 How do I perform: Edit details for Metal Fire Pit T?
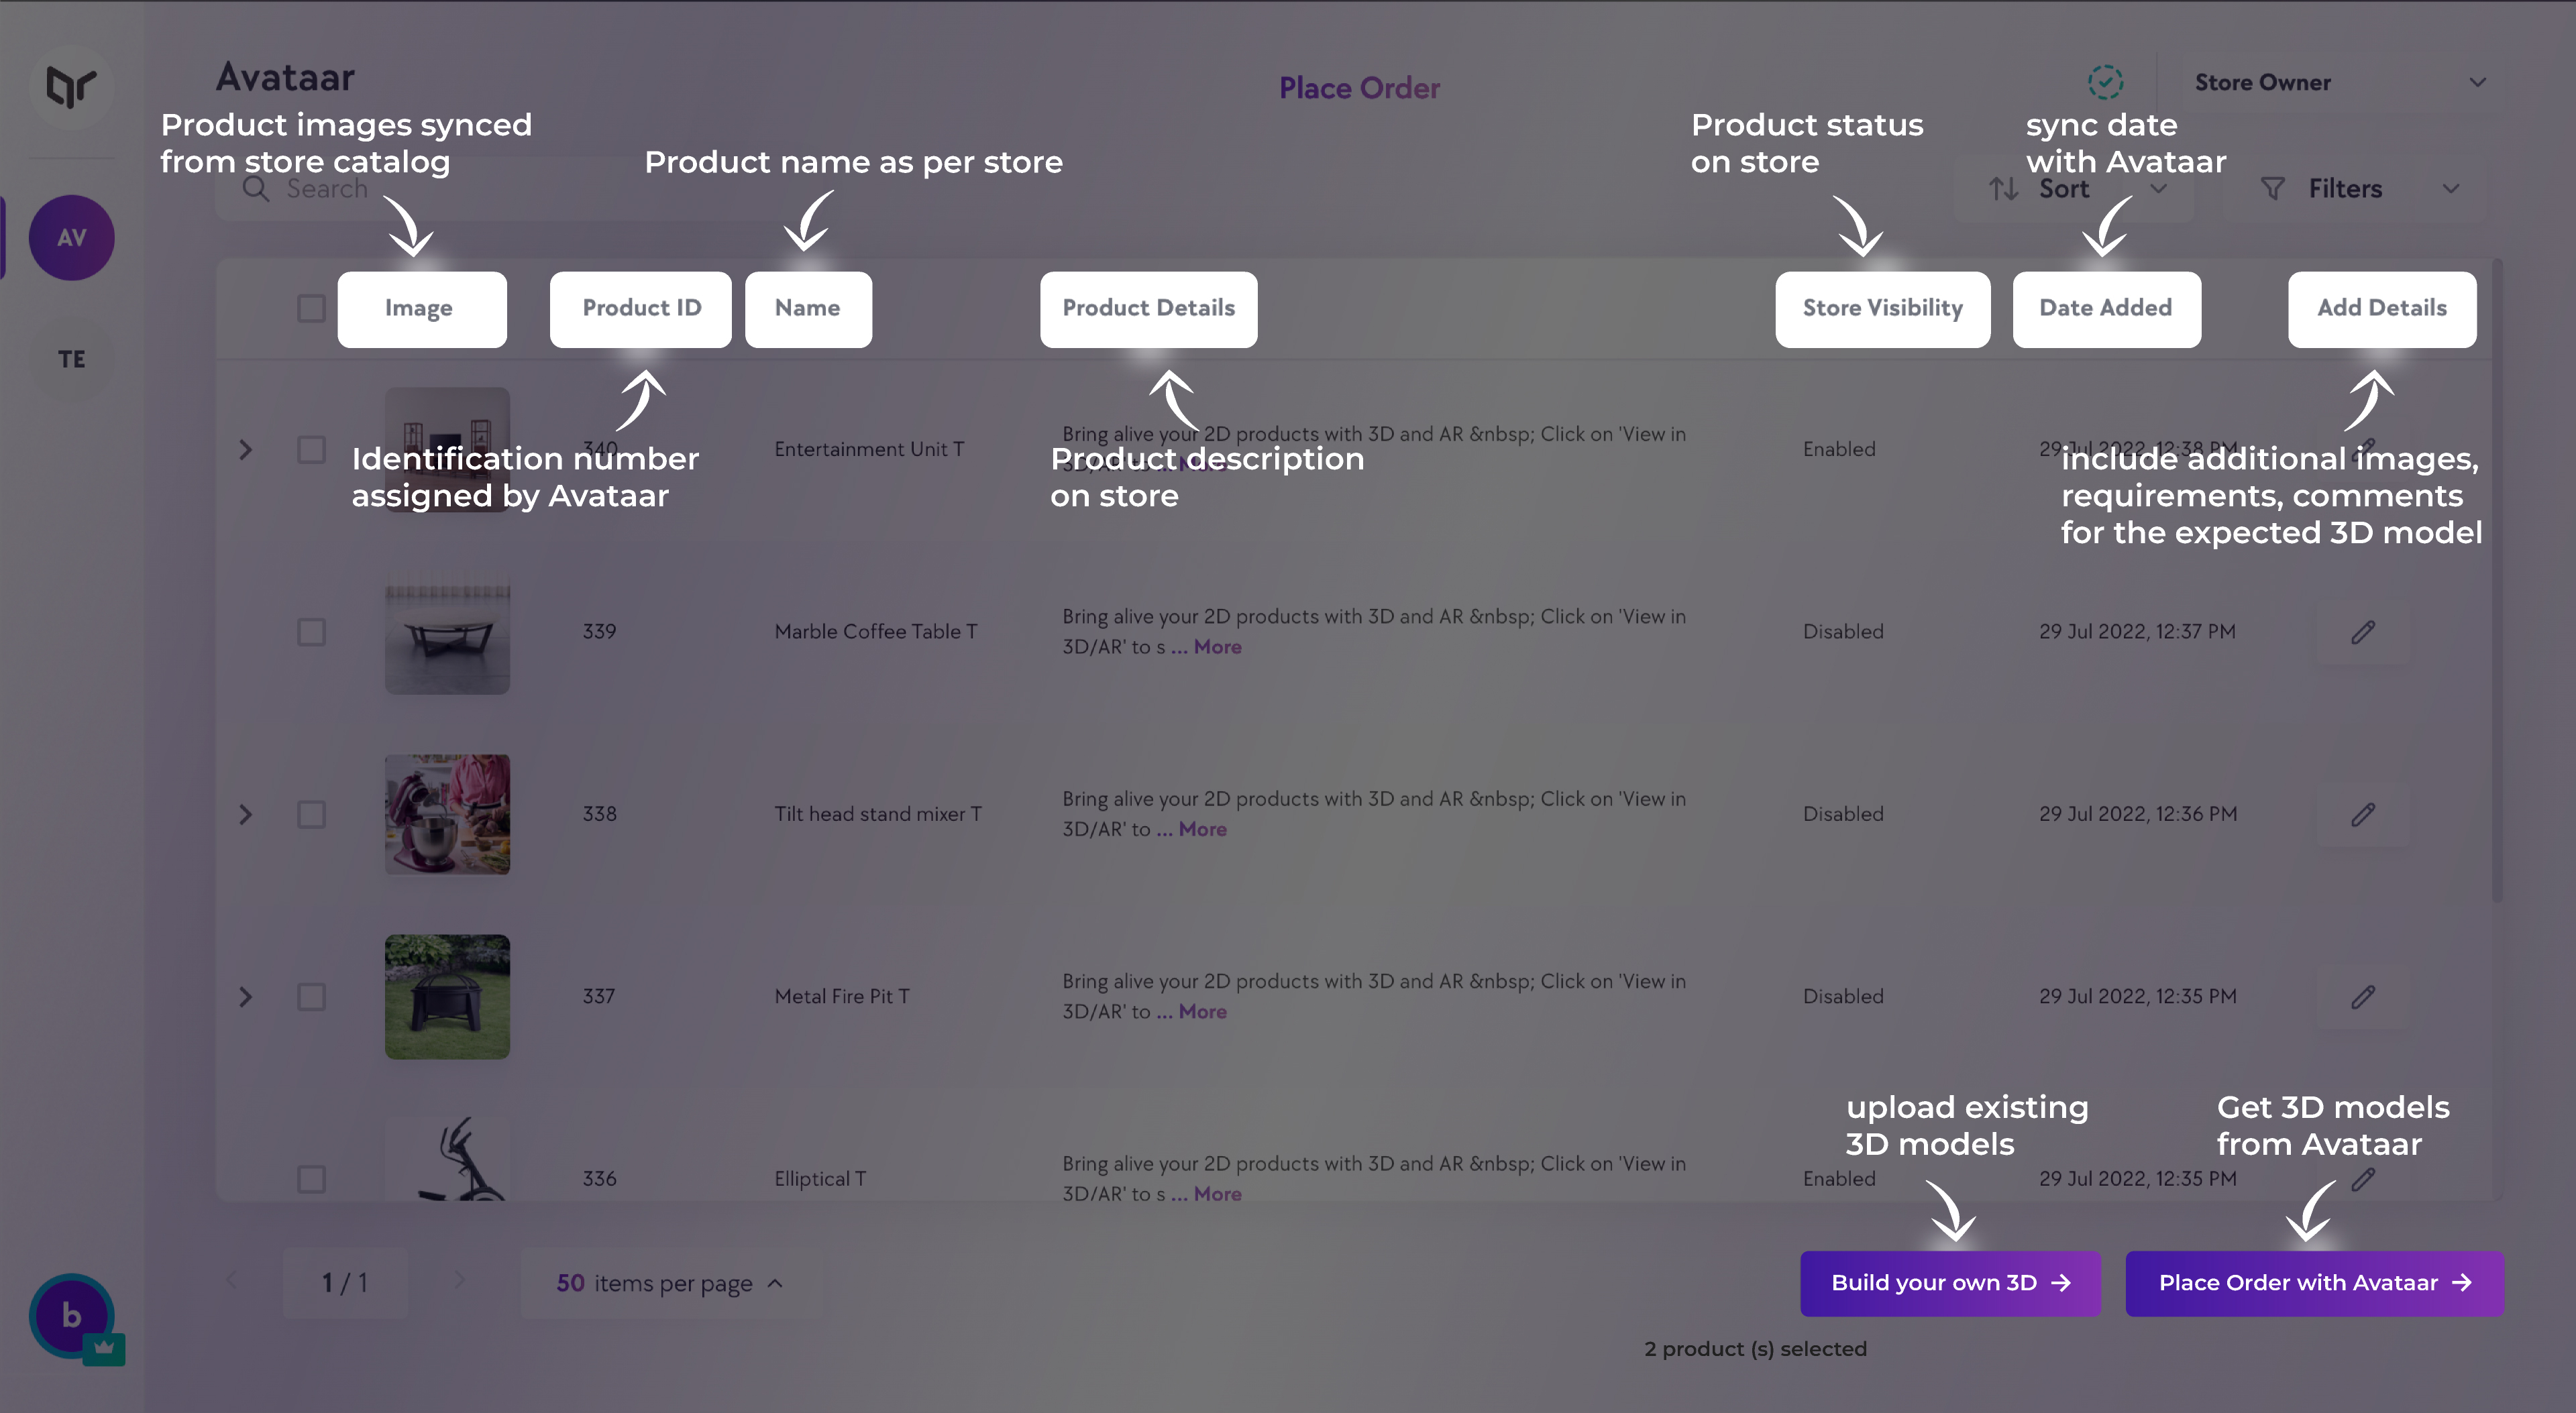[x=2363, y=997]
